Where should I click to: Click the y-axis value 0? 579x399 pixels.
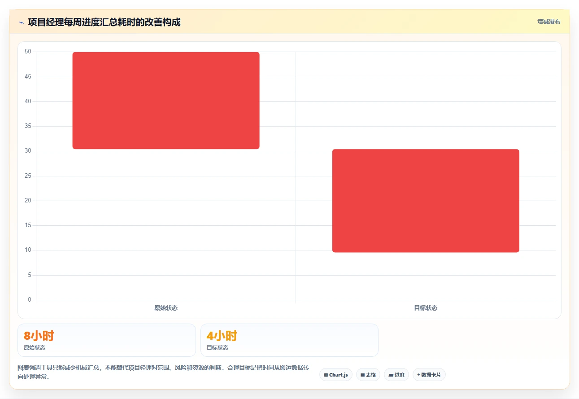click(x=30, y=300)
